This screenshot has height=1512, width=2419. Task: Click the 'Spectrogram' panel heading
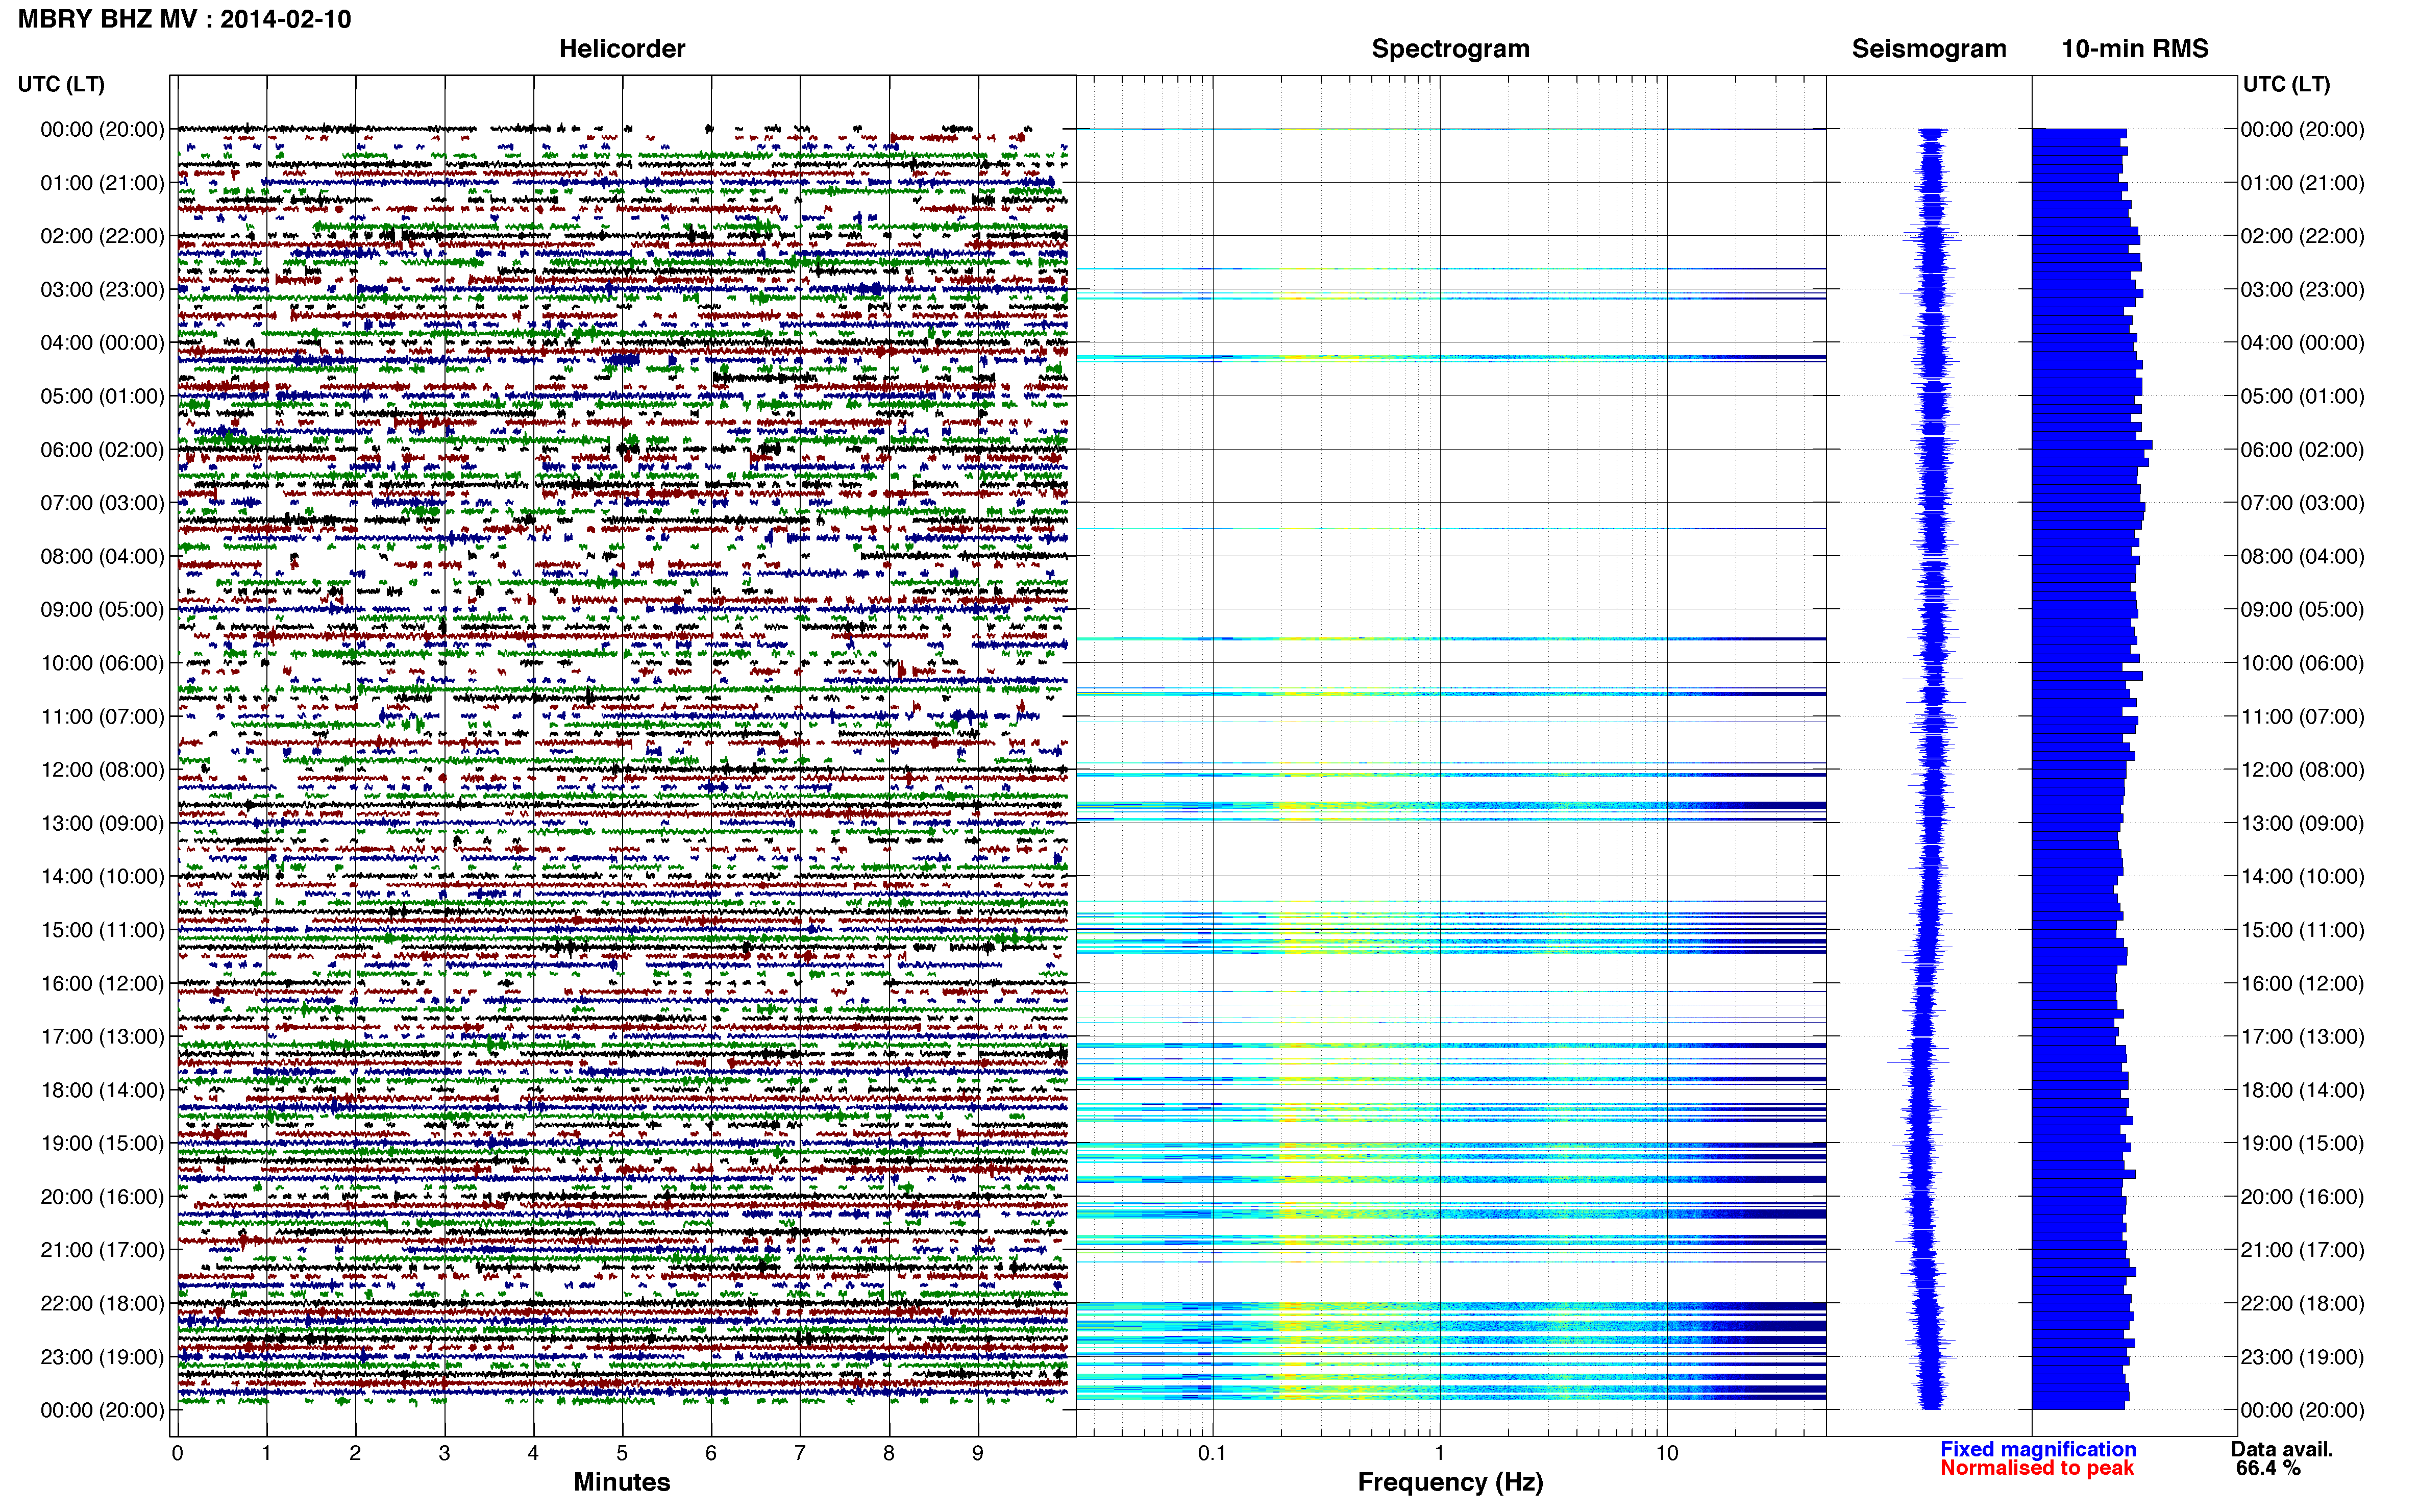[1450, 48]
